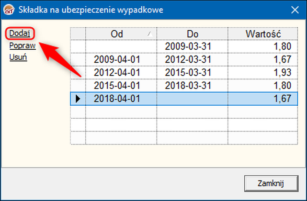Click the Wartość column header
The height and width of the screenshot is (201, 307).
262,34
